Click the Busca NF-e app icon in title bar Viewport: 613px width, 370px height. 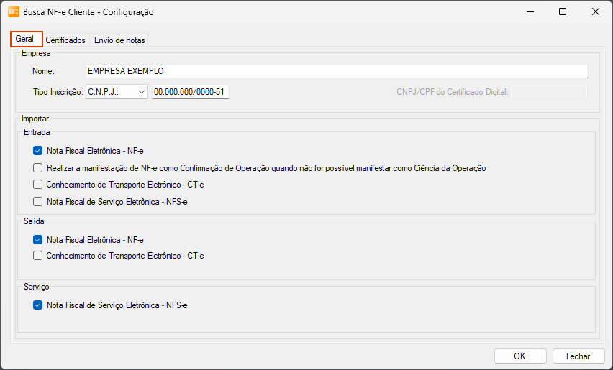tap(13, 12)
